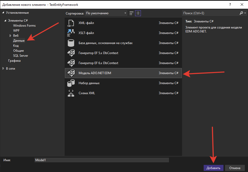Select the Набор данных icon
This screenshot has width=248, height=172.
coord(71,83)
